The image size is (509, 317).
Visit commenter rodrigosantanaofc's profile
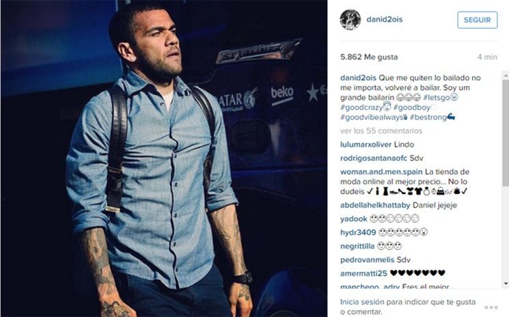[374, 158]
